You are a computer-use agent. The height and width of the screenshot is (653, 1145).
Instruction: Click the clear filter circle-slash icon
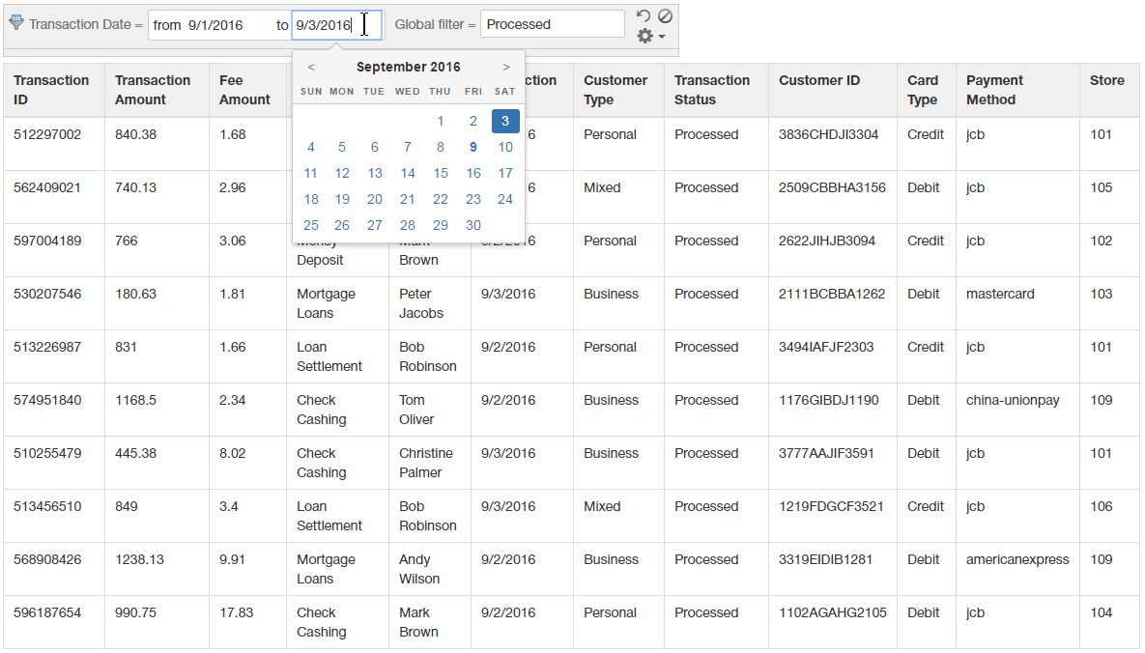[x=665, y=16]
